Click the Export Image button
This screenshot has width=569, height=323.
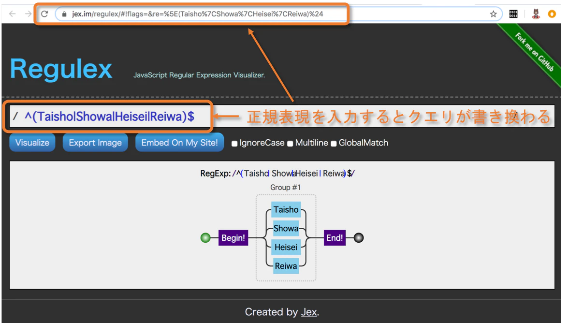click(95, 143)
